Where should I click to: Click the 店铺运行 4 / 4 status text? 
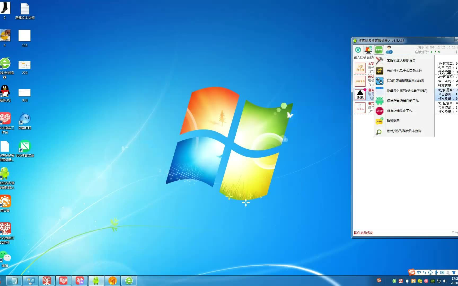pyautogui.click(x=427, y=52)
